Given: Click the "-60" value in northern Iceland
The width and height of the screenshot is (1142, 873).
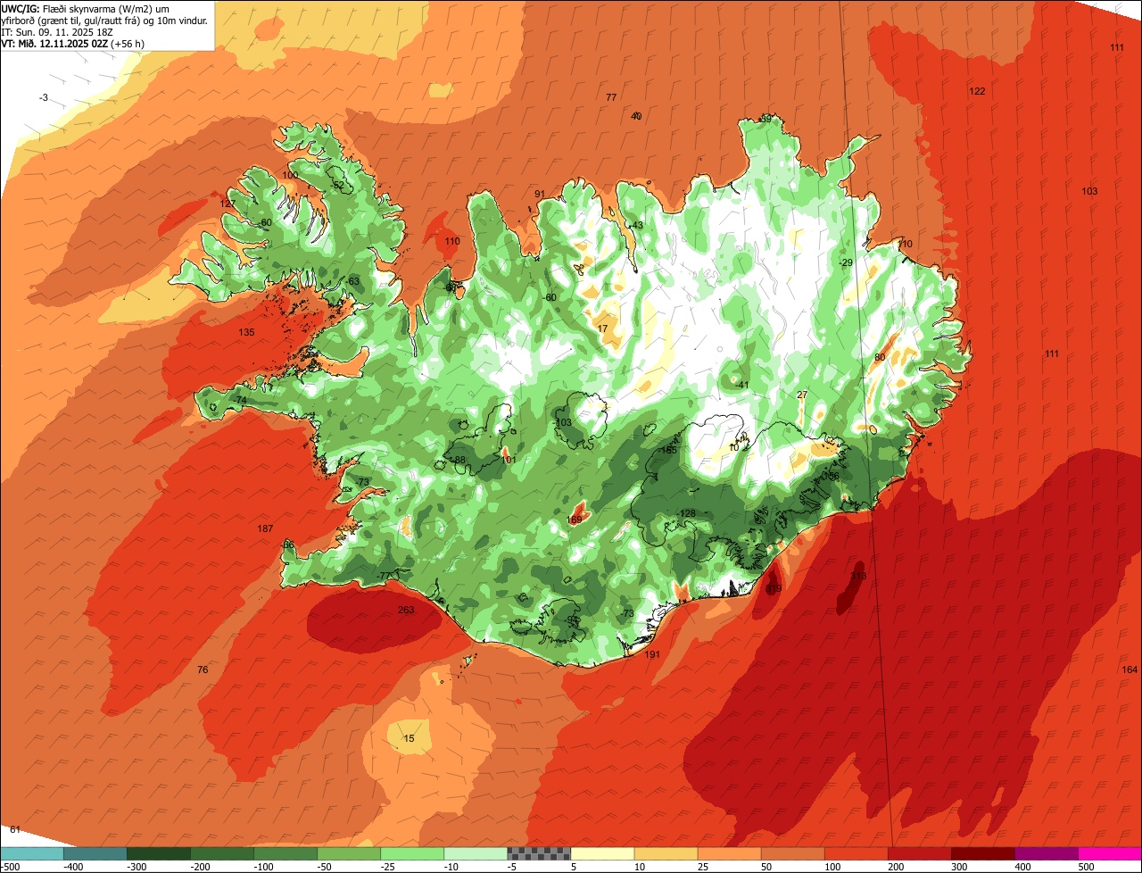Looking at the screenshot, I should [x=550, y=298].
